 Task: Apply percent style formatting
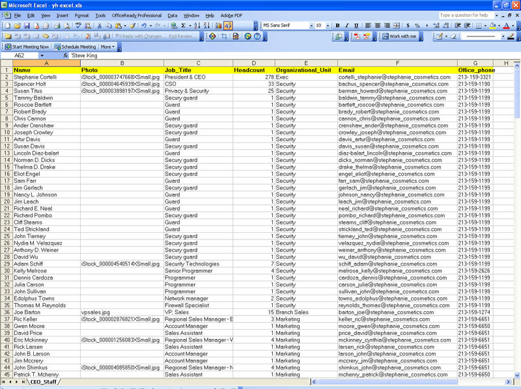(417, 25)
